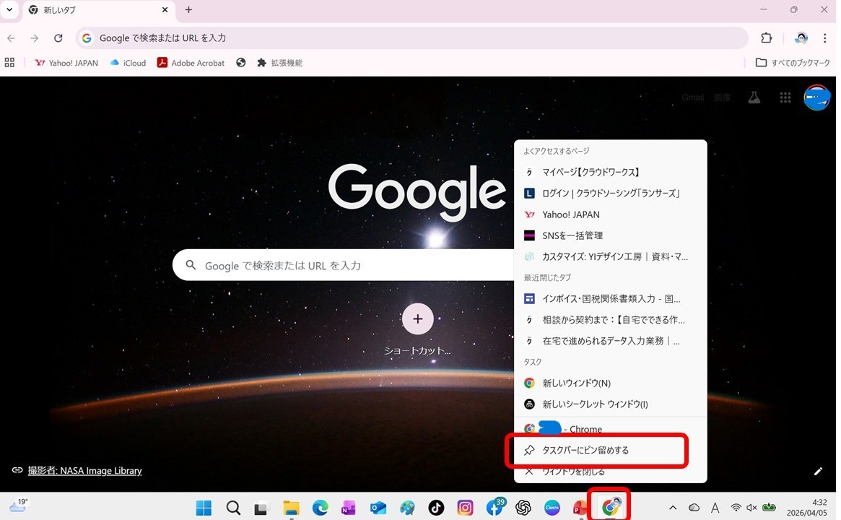
Task: Click the customize Chrome pencil icon
Action: click(x=818, y=471)
